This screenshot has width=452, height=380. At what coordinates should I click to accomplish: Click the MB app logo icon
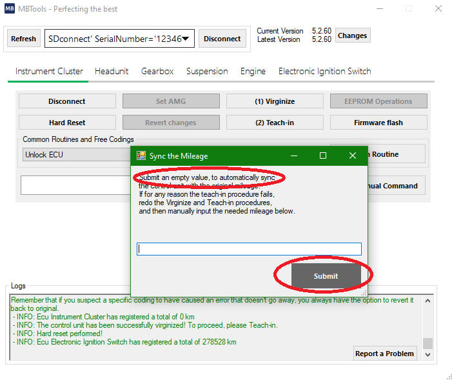10,9
